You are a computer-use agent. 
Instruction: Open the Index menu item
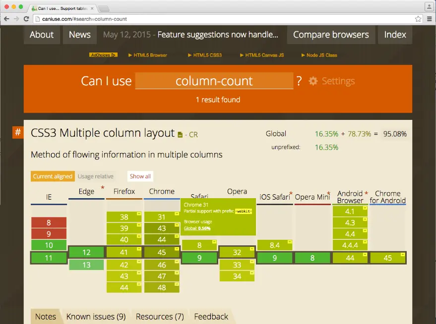click(395, 35)
